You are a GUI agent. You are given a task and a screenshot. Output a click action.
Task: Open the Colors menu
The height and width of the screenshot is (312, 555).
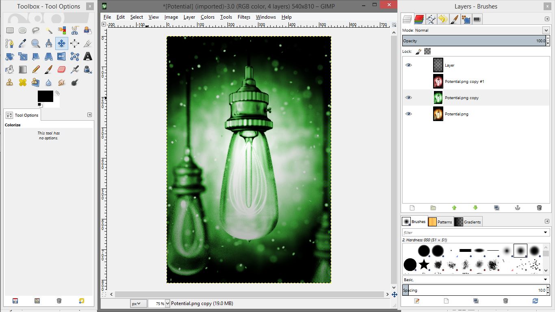coord(207,17)
